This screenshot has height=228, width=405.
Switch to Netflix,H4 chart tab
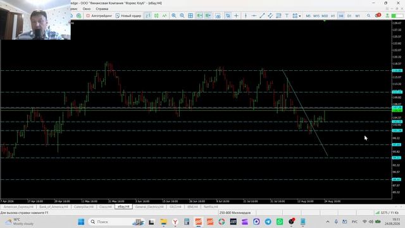[x=211, y=207]
